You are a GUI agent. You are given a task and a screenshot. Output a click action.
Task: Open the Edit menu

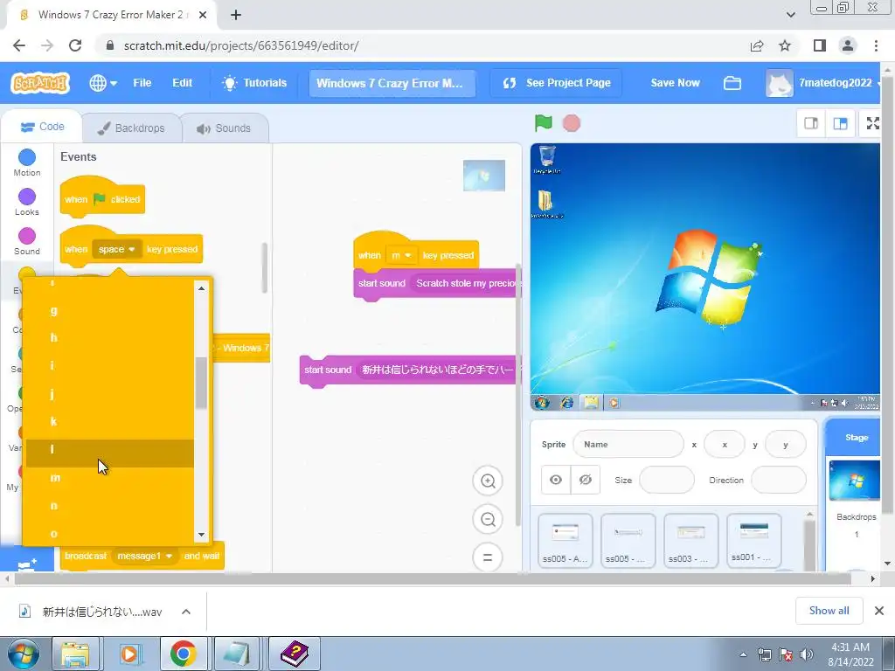click(182, 83)
